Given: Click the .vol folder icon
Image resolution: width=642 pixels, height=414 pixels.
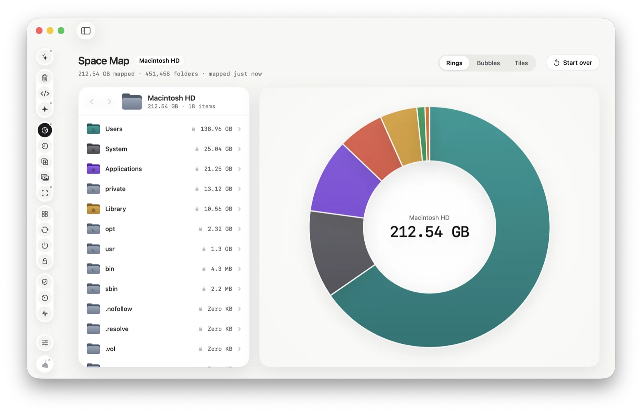Looking at the screenshot, I should coord(93,349).
